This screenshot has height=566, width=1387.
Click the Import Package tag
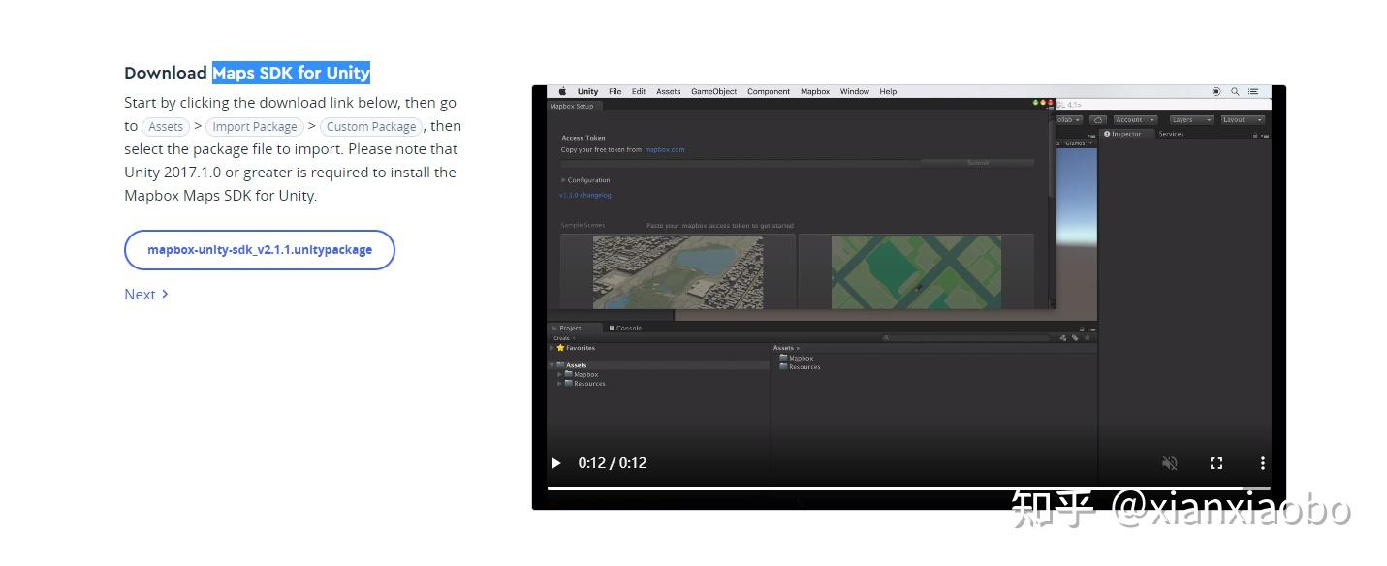pos(255,127)
